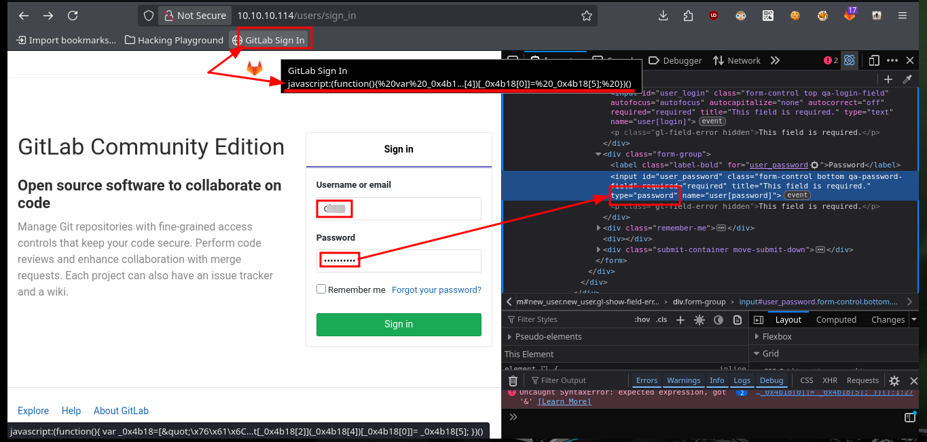Viewport: 927px width, 442px height.
Task: Create a new node in the Inspector
Action: 888,79
